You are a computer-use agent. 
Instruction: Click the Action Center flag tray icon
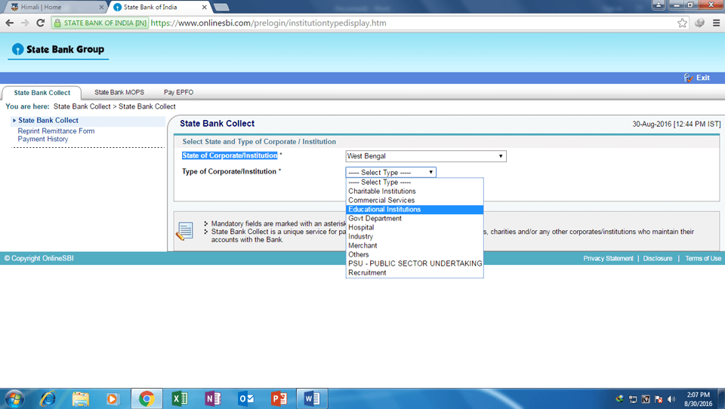659,399
